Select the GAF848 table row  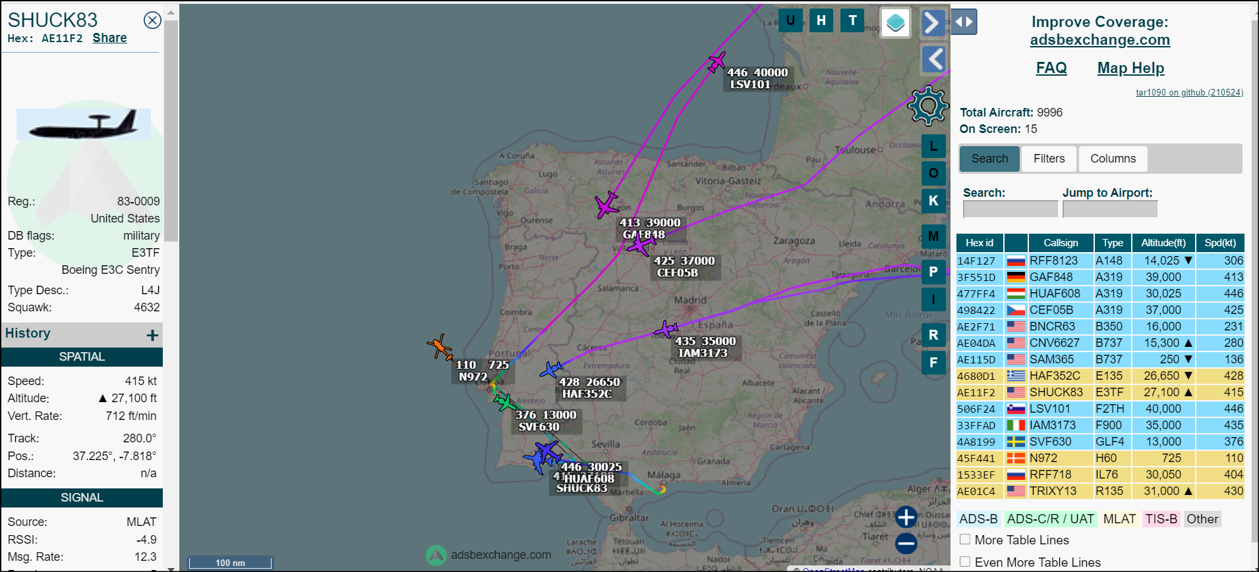click(x=1100, y=277)
